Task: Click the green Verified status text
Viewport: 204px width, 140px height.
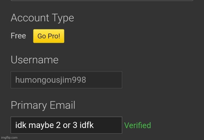Action: coord(137,125)
